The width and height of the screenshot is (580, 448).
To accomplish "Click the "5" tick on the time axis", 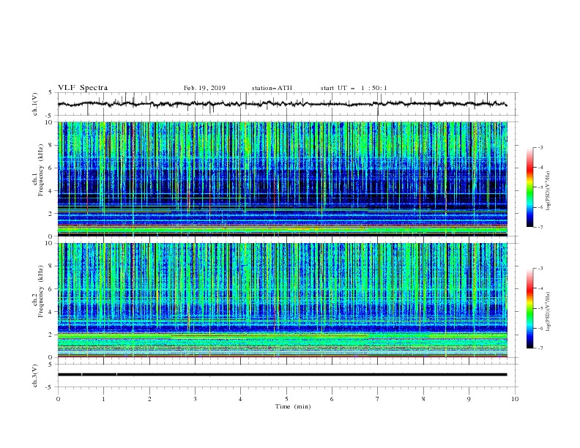I will [286, 399].
